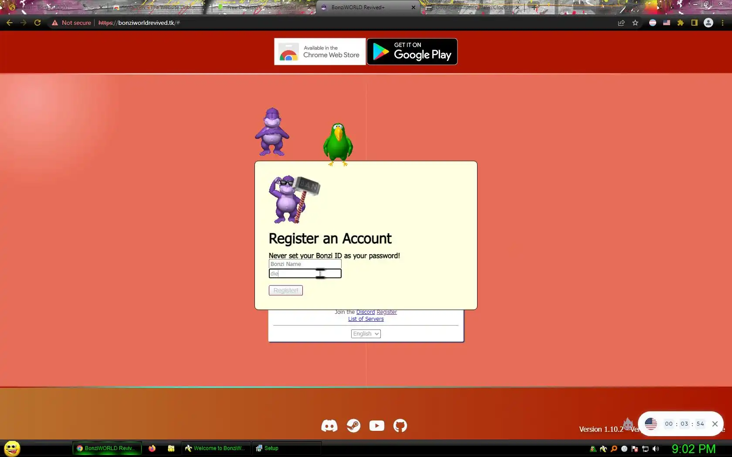732x457 pixels.
Task: Open the smiley Start button
Action: tap(12, 448)
